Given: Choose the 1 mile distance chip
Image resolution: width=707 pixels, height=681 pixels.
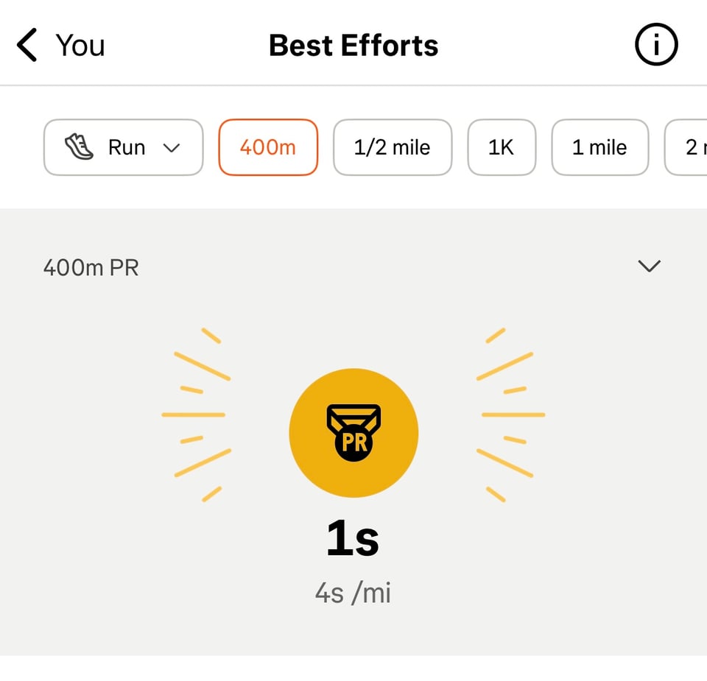Looking at the screenshot, I should (x=600, y=147).
